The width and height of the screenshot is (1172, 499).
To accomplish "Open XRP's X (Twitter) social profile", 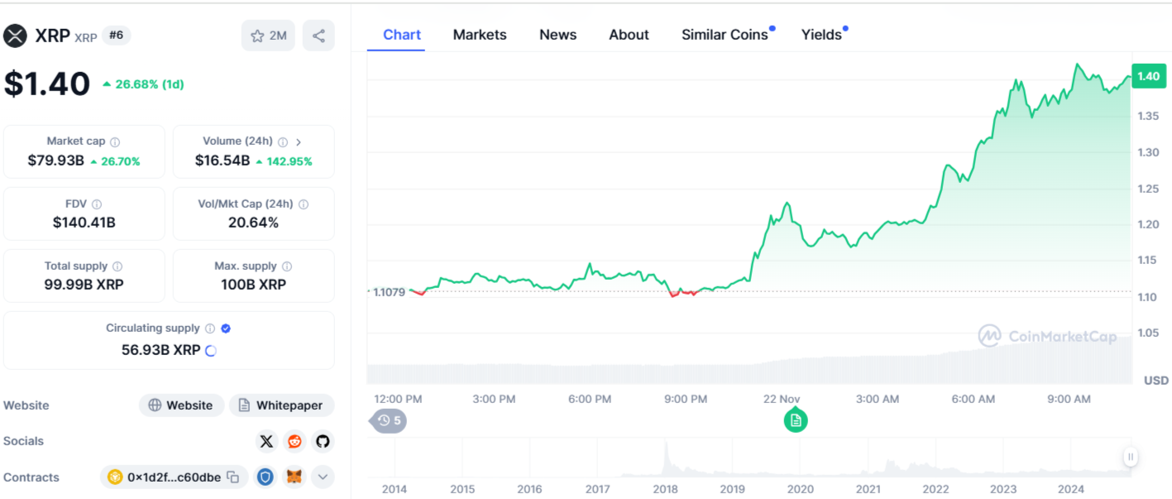I will click(266, 441).
